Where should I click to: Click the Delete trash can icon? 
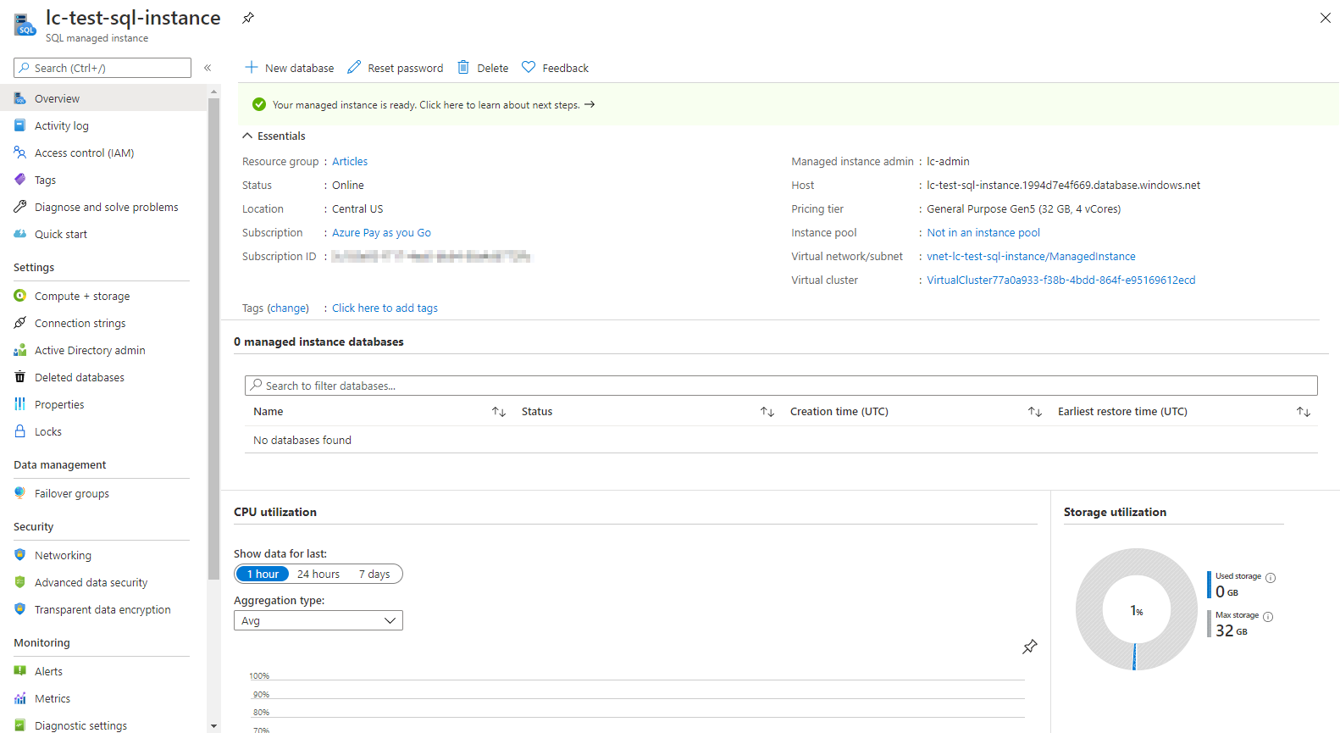pyautogui.click(x=463, y=67)
